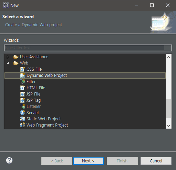Select the User Assistance tree item label
Viewport: 176px width, 170px height.
34,57
